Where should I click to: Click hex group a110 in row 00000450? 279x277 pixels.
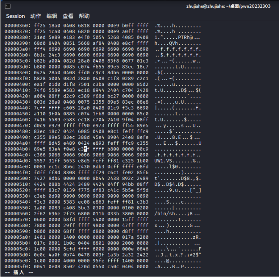(40, 114)
